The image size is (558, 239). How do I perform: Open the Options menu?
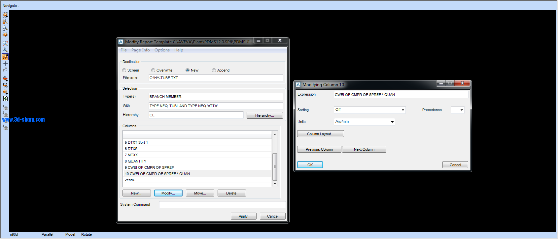click(162, 50)
